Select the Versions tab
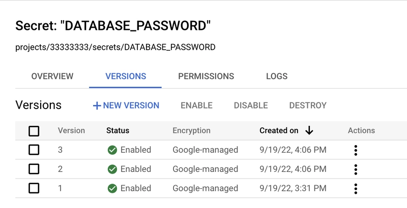This screenshot has width=407, height=208. click(126, 76)
